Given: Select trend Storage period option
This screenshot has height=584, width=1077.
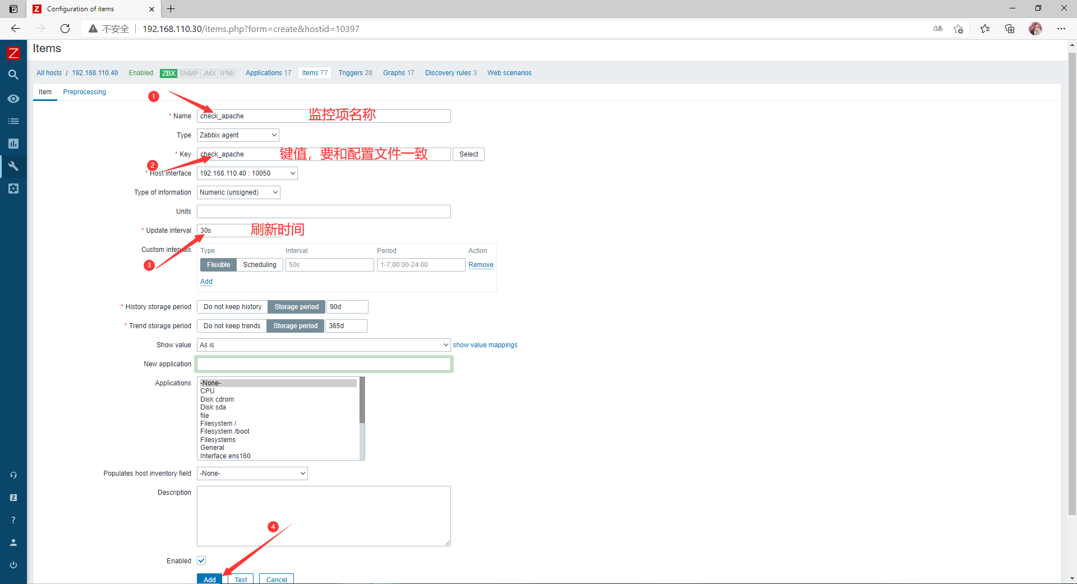Looking at the screenshot, I should click(x=295, y=326).
